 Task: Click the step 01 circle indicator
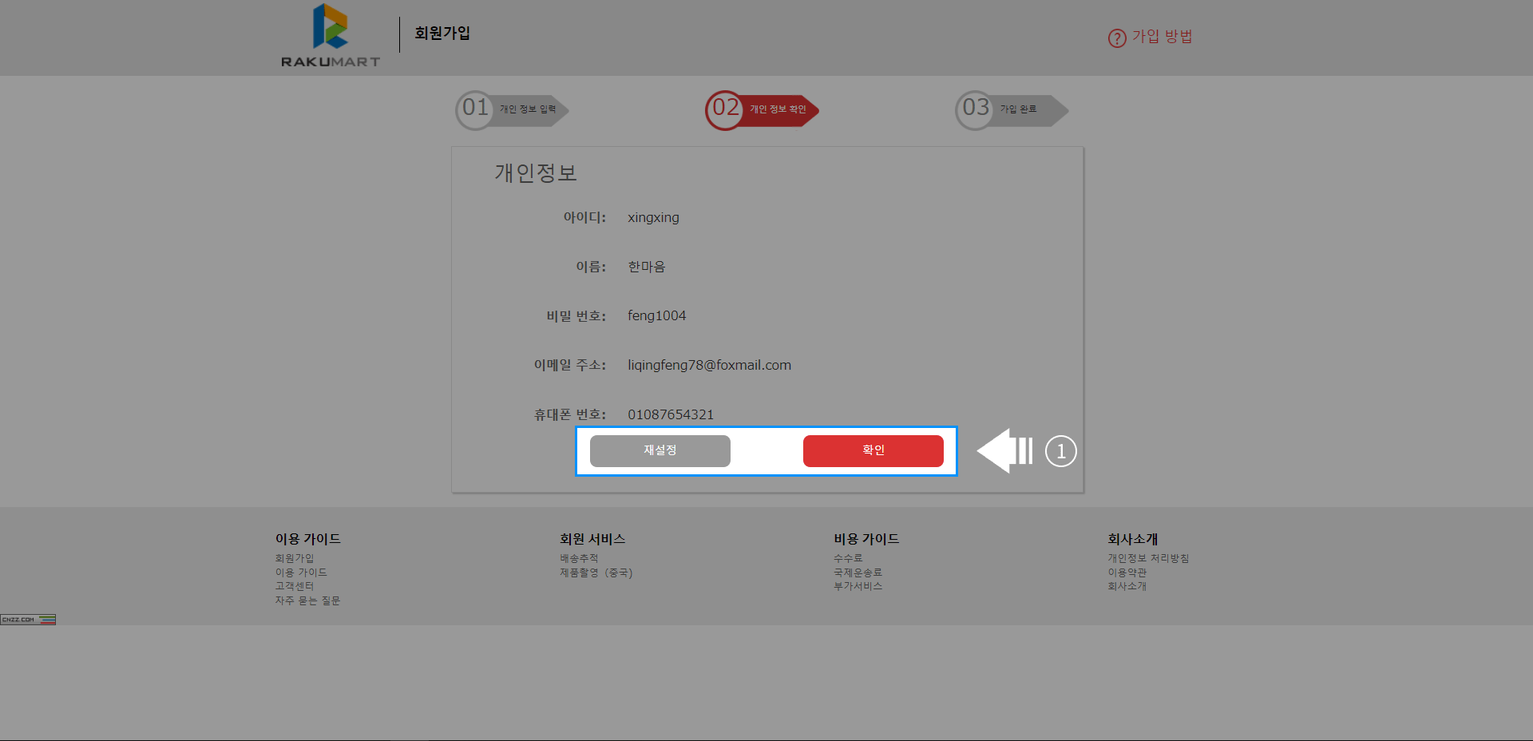coord(475,109)
